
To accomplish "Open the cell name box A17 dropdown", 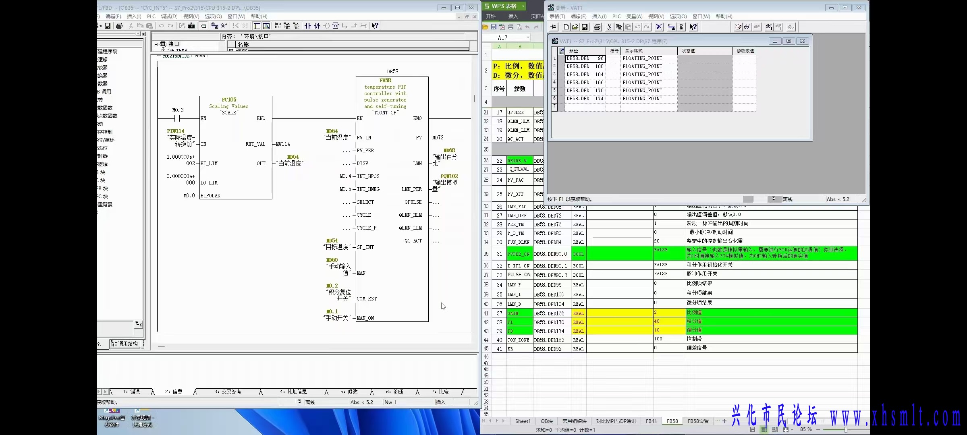I will pyautogui.click(x=528, y=37).
